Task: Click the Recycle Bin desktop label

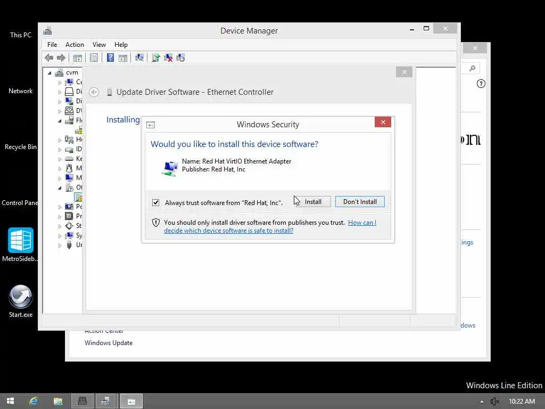Action: pyautogui.click(x=21, y=147)
